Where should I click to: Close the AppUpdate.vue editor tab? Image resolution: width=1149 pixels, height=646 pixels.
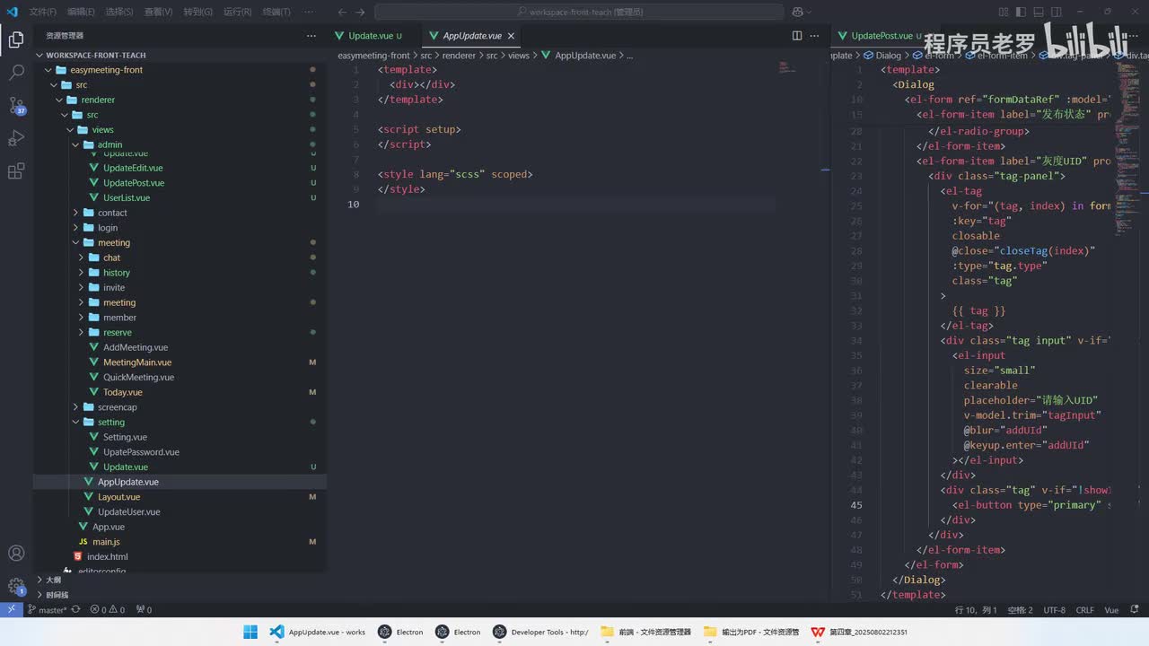[x=512, y=36]
